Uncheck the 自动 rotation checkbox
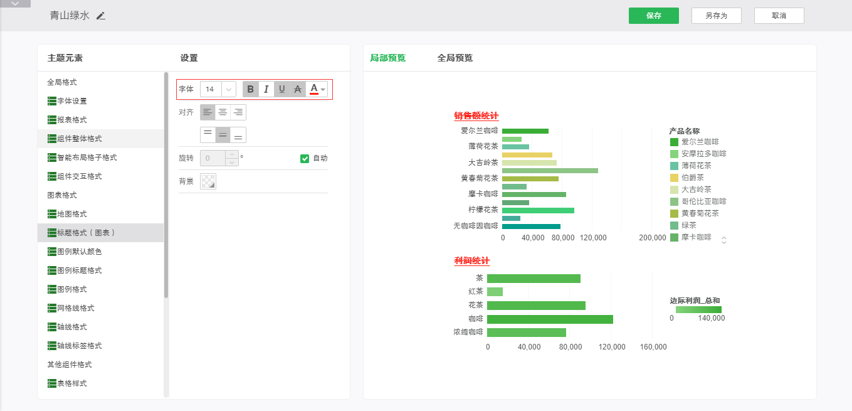 click(x=305, y=158)
